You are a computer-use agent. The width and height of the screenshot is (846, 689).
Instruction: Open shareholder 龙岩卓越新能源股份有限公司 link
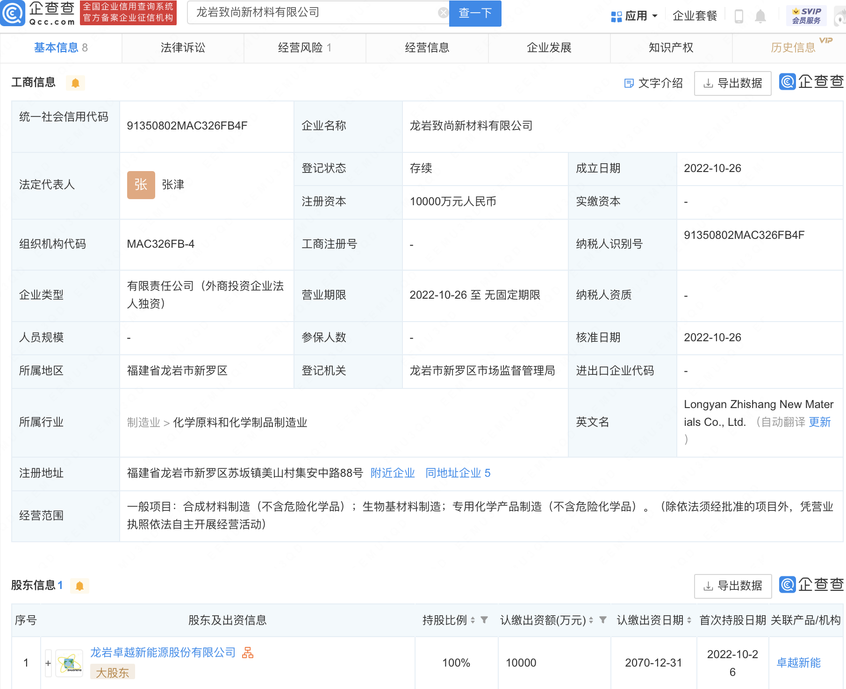(x=163, y=653)
